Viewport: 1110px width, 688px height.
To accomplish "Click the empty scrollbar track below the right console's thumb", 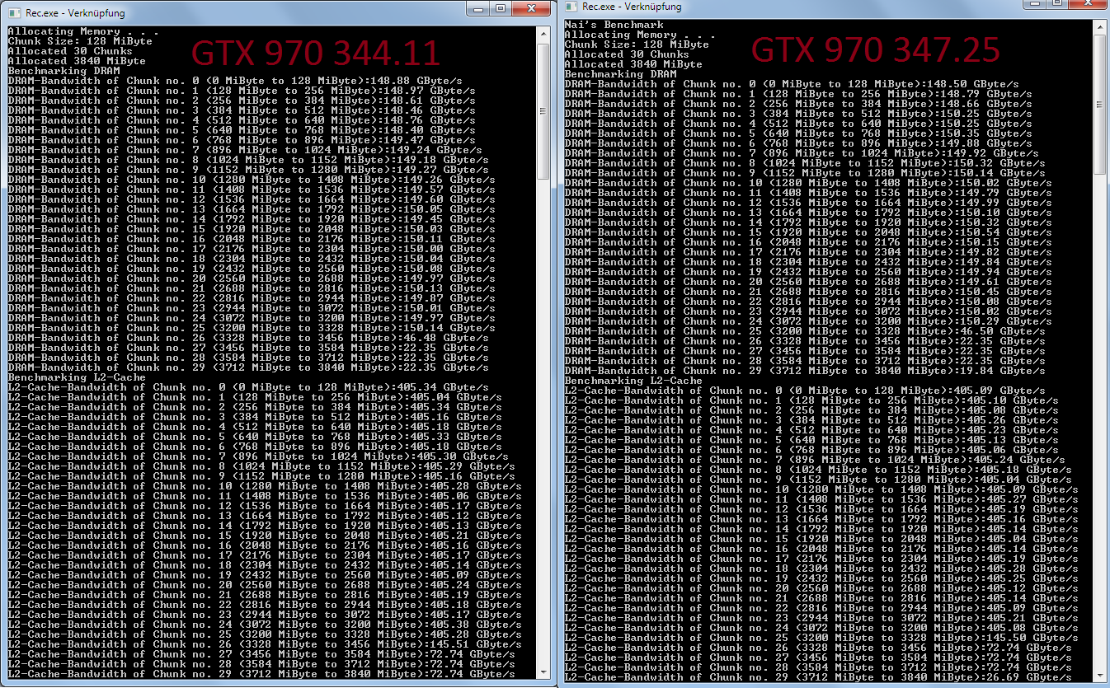I will point(1100,412).
